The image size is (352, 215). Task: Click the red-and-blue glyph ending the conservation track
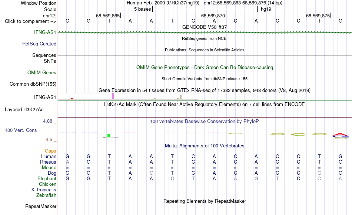(x=341, y=136)
